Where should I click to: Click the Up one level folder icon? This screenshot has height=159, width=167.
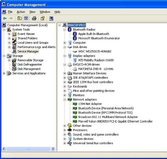tap(19, 18)
